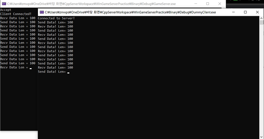Click the scrollbar down arrow in DummyClient
Viewport: 264px width, 139px height.
pos(261,137)
